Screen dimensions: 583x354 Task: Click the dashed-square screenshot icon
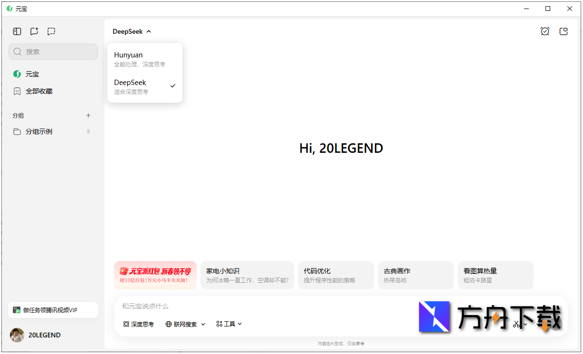click(51, 31)
